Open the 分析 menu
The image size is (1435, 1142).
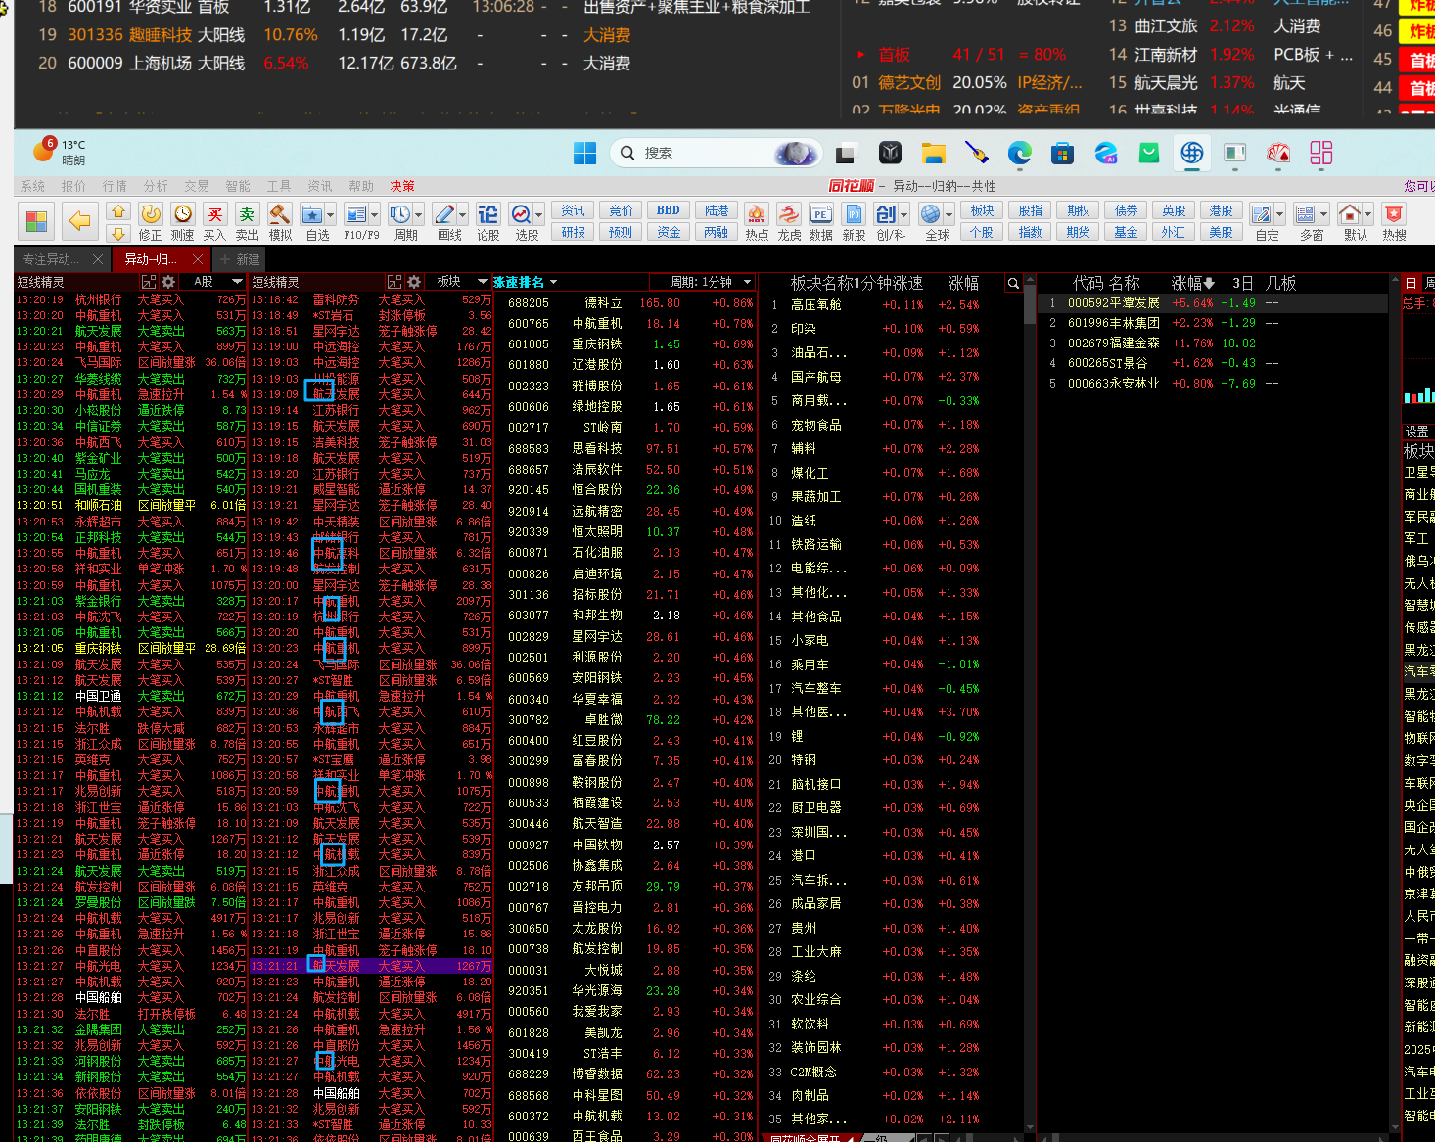[156, 186]
